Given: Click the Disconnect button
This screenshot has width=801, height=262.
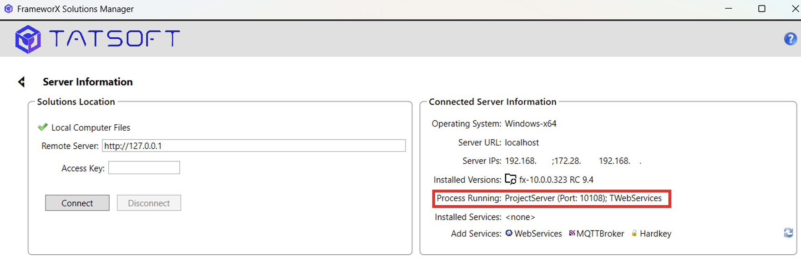Looking at the screenshot, I should [149, 203].
